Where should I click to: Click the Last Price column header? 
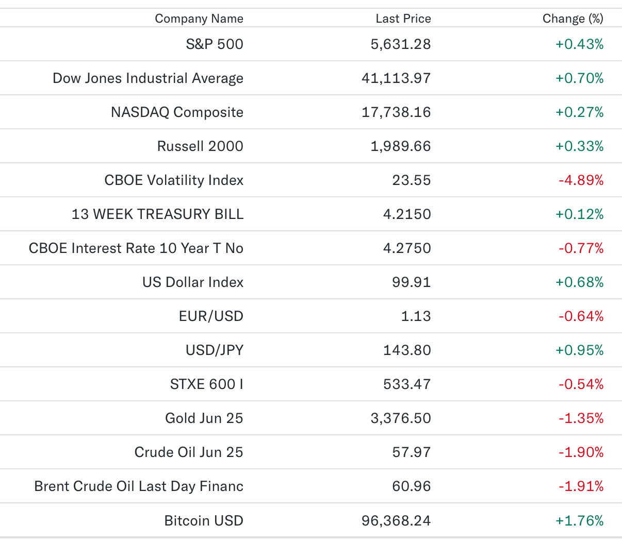pos(403,19)
